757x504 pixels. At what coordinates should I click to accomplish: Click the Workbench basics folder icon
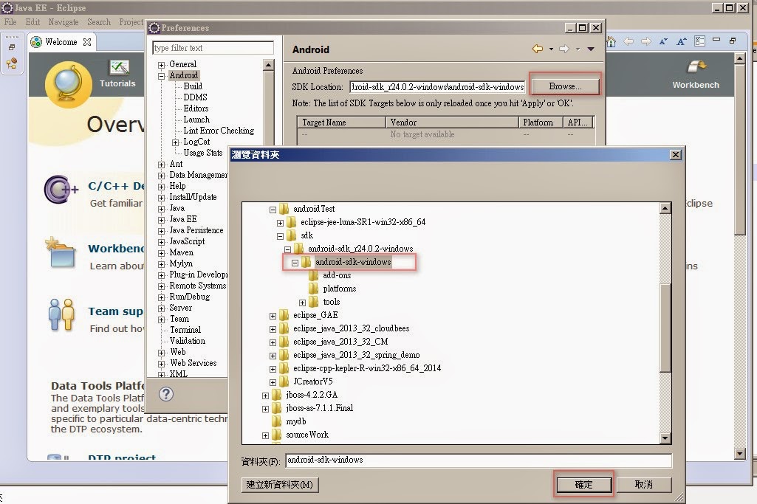[61, 252]
